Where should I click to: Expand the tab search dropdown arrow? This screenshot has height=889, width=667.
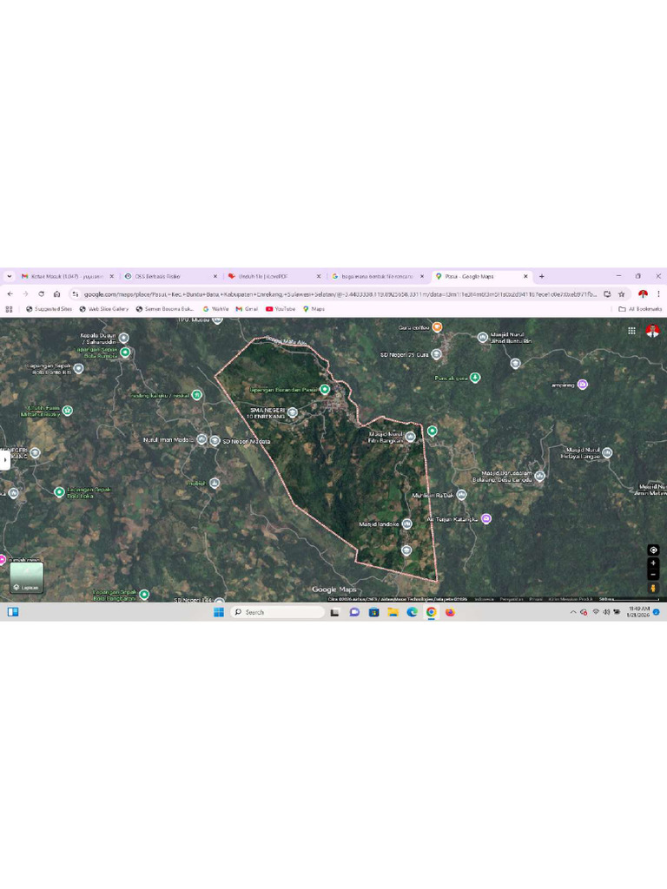point(9,276)
